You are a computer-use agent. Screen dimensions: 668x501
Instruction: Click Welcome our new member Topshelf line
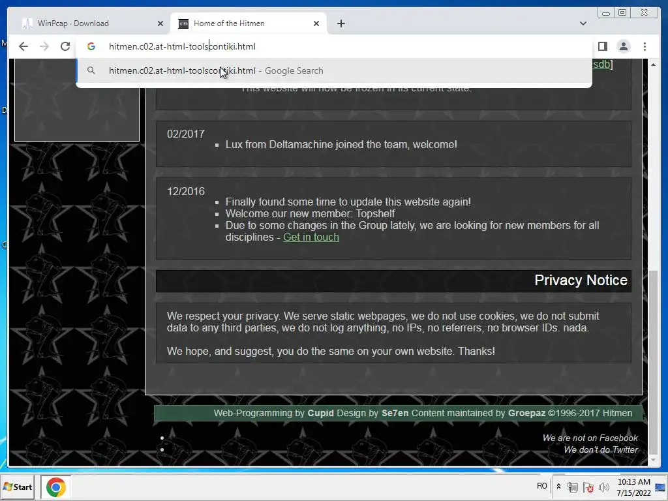(310, 214)
